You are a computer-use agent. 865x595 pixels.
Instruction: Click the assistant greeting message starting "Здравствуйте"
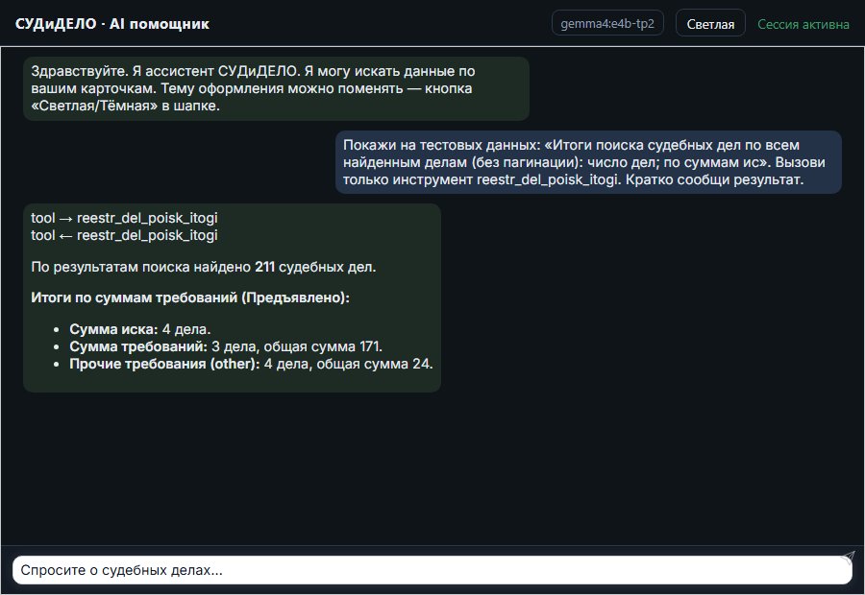click(x=276, y=88)
